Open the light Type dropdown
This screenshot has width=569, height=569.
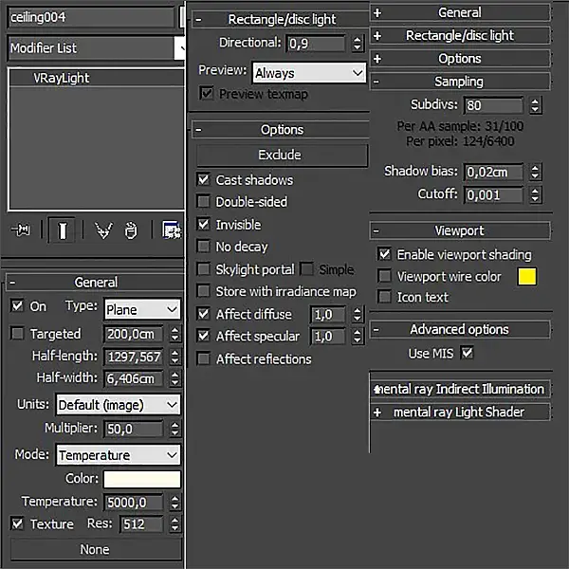coord(142,309)
